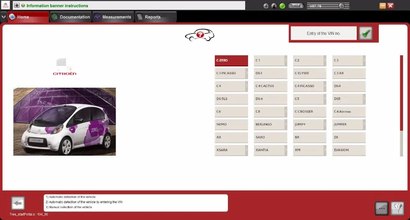Viewport: 410px width, 220px height.
Task: Open the Documentation tab
Action: [71, 17]
